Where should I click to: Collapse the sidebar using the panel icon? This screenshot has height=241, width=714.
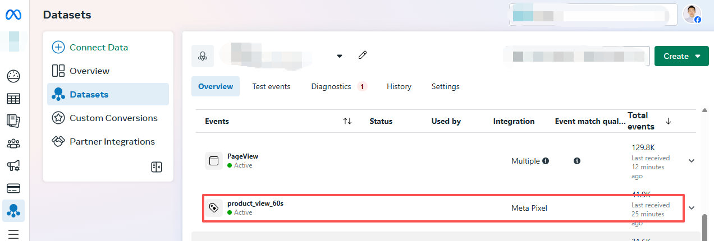point(157,167)
